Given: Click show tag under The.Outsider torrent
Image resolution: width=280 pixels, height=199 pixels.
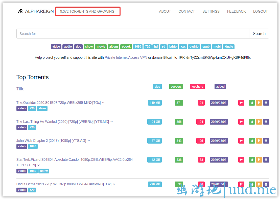Looking at the screenshot, I should tap(42, 108).
